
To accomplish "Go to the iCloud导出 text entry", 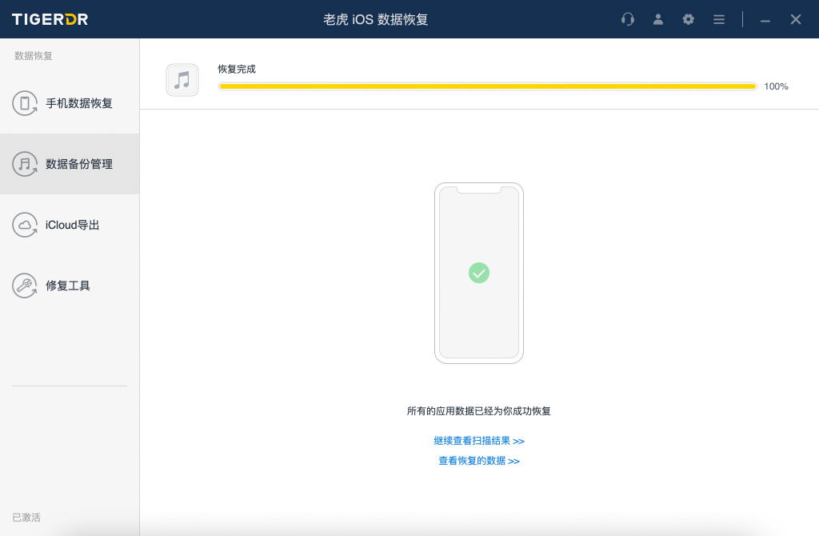I will point(73,225).
